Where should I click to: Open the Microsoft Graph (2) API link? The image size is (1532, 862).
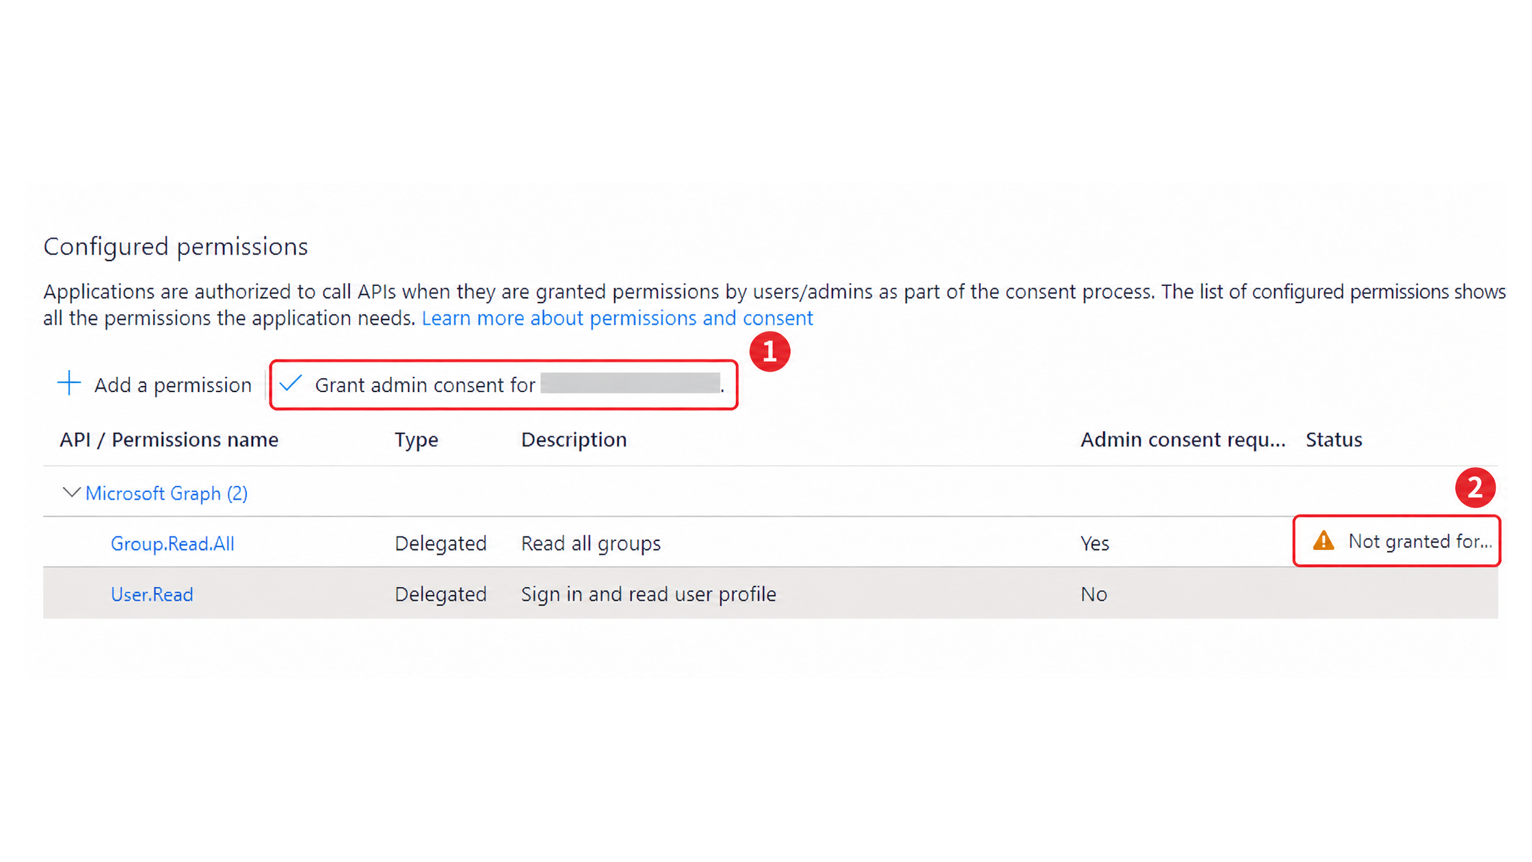click(x=166, y=493)
